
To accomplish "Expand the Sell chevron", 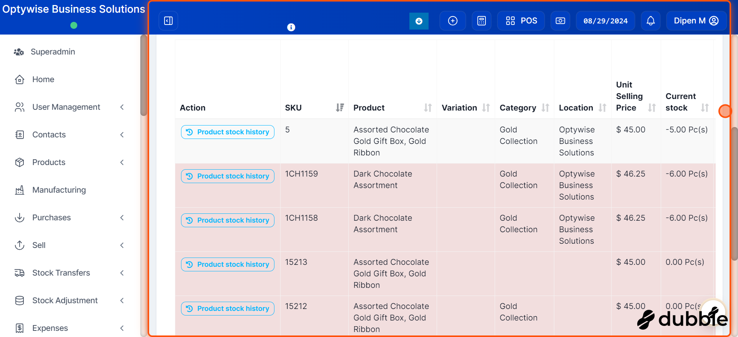I will tap(122, 245).
